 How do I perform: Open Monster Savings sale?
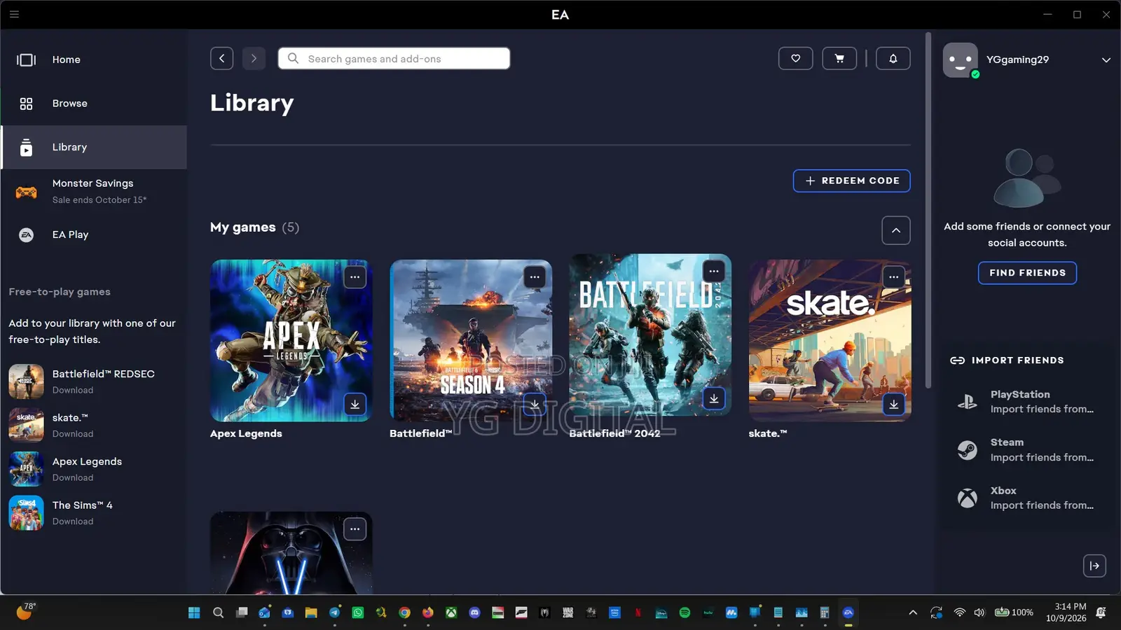point(94,191)
